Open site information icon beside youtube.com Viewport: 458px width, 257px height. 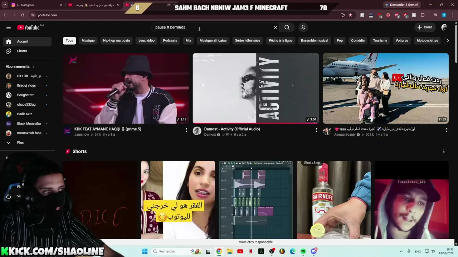click(x=33, y=15)
